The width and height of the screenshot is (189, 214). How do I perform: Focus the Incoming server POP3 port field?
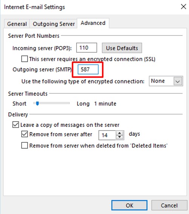click(86, 48)
